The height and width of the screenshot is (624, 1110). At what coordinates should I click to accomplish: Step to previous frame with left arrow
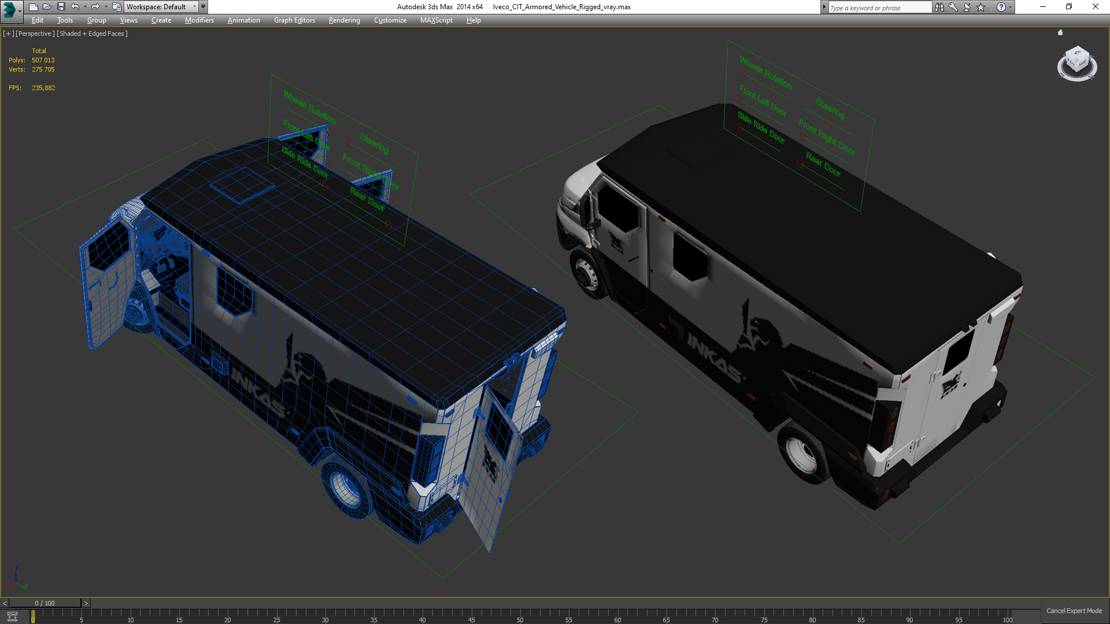pos(5,603)
